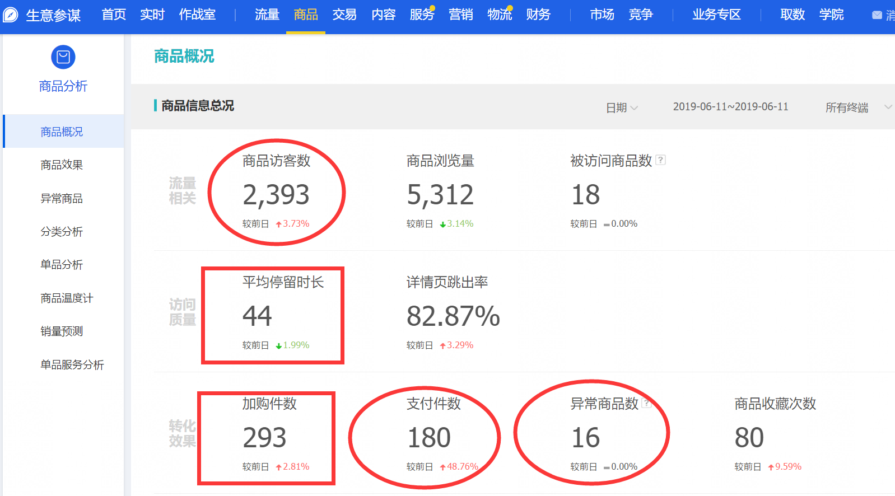Image resolution: width=895 pixels, height=496 pixels.
Task: Select 商品效果 in the sidebar
Action: coord(62,165)
